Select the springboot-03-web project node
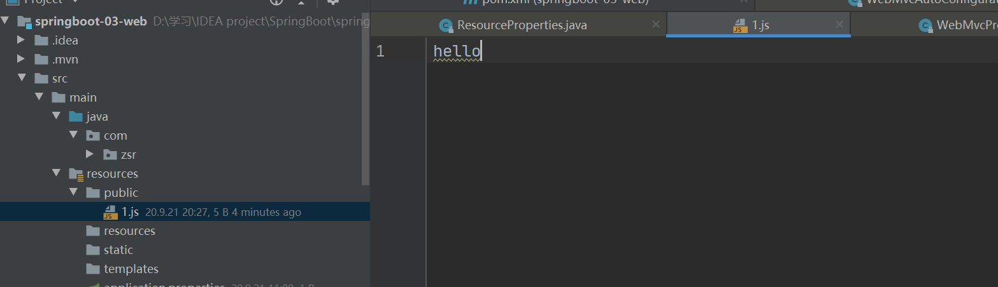Viewport: 998px width, 287px height. (91, 22)
